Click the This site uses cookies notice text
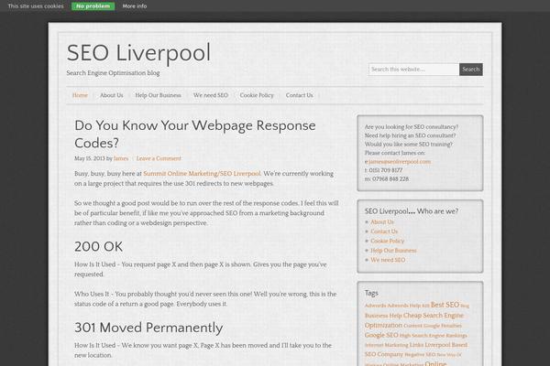 (36, 6)
